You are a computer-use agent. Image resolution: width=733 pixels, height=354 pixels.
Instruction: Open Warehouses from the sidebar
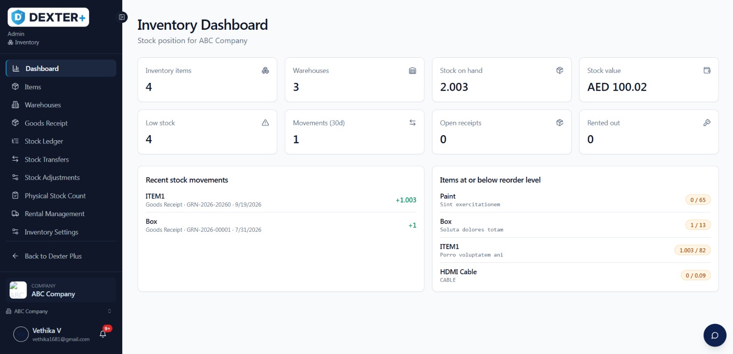(61, 105)
